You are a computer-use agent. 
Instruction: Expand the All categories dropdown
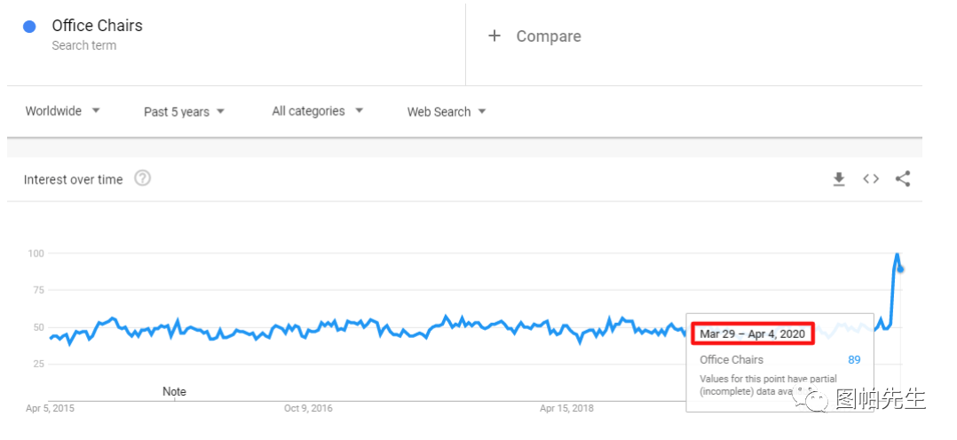pyautogui.click(x=318, y=111)
